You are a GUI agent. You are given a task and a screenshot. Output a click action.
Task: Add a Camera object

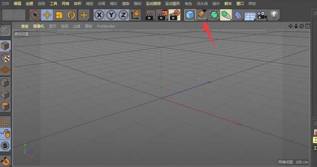click(262, 15)
